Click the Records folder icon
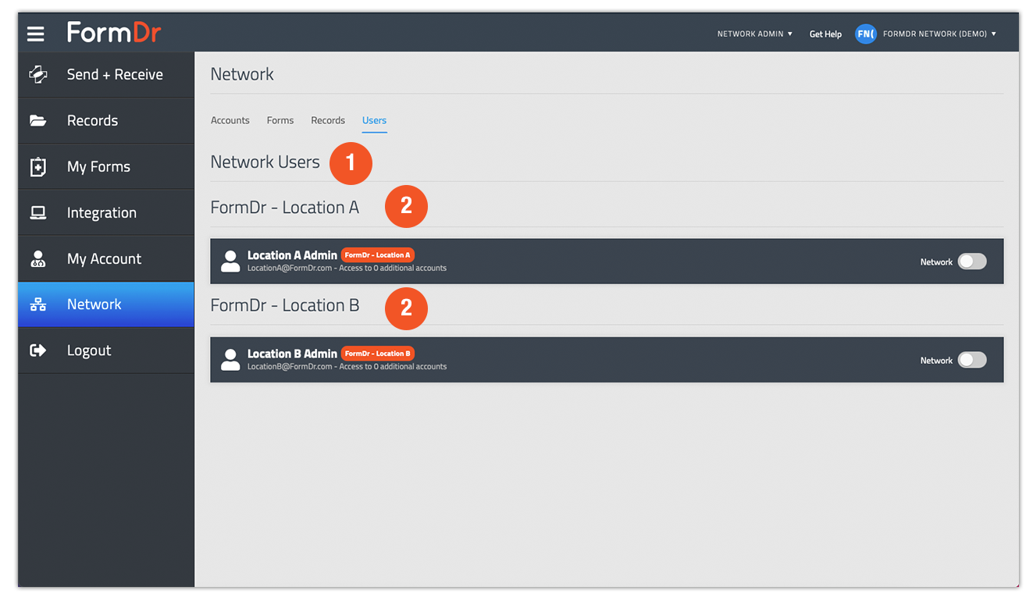Image resolution: width=1033 pixels, height=605 pixels. tap(38, 120)
